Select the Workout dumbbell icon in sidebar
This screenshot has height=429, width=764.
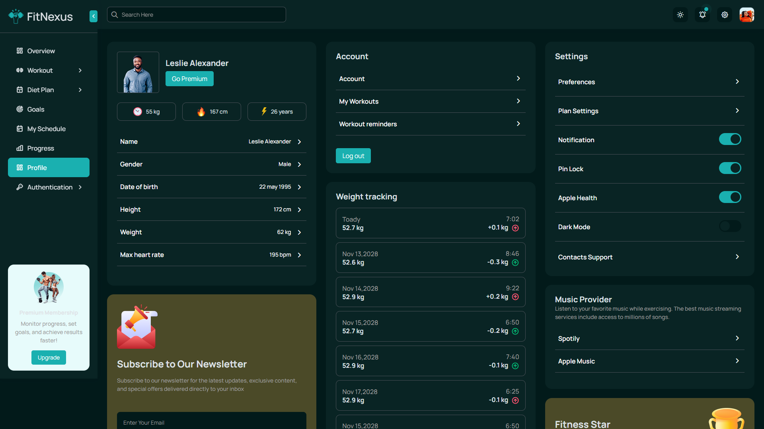(x=19, y=70)
